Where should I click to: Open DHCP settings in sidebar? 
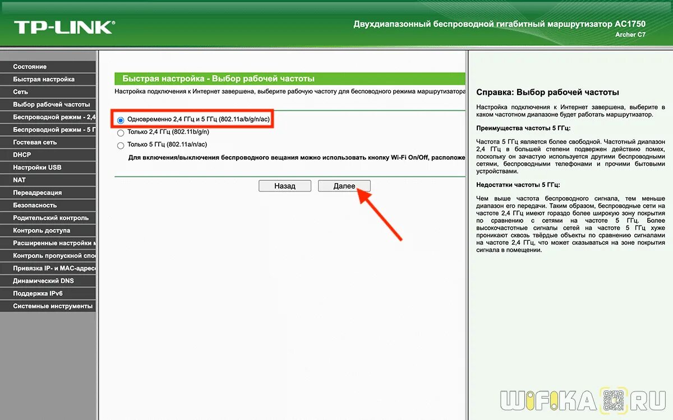[48, 155]
